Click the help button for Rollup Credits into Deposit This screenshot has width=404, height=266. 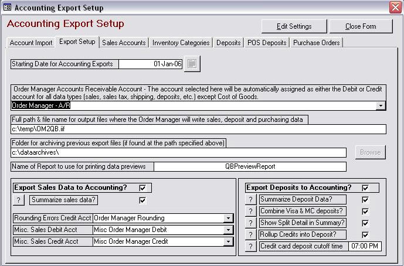[x=250, y=234]
